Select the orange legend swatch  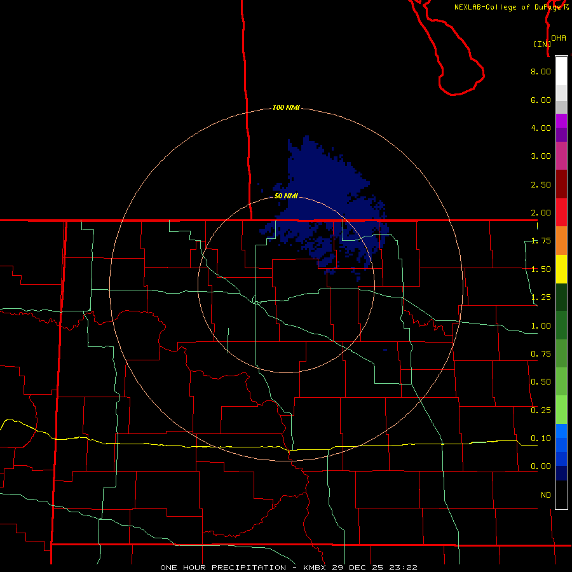point(561,241)
